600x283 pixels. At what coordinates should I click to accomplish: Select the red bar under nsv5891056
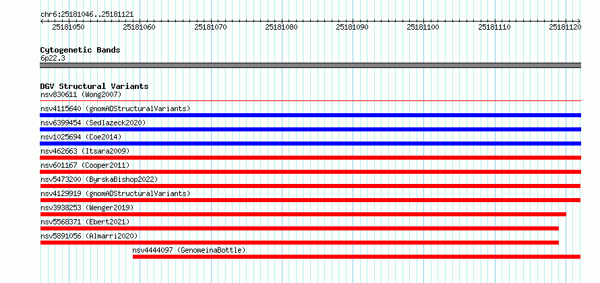click(x=299, y=243)
